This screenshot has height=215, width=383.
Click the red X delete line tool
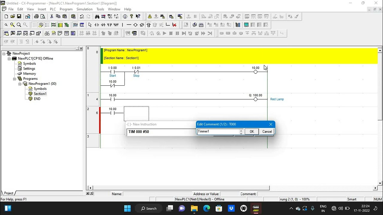(x=174, y=25)
